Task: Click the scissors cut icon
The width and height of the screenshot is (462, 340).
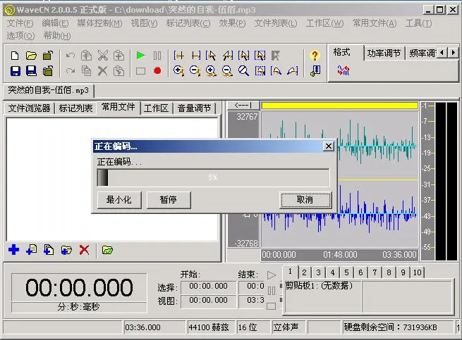Action: [x=102, y=56]
